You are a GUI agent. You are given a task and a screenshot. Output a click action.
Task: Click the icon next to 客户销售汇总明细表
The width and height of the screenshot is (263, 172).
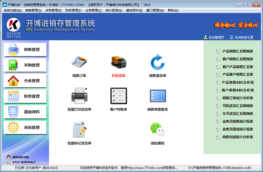[x=218, y=59]
